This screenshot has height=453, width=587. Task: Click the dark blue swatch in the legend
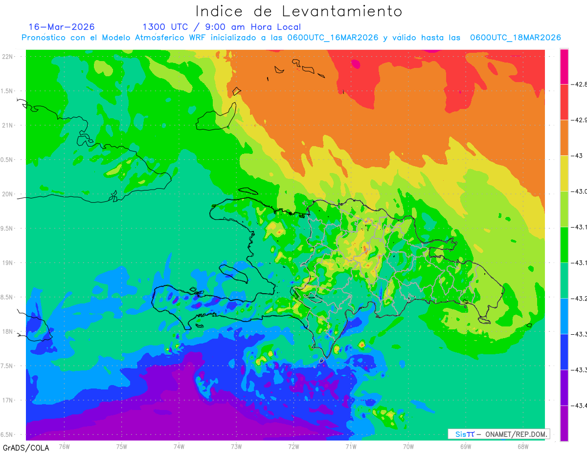coord(564,351)
